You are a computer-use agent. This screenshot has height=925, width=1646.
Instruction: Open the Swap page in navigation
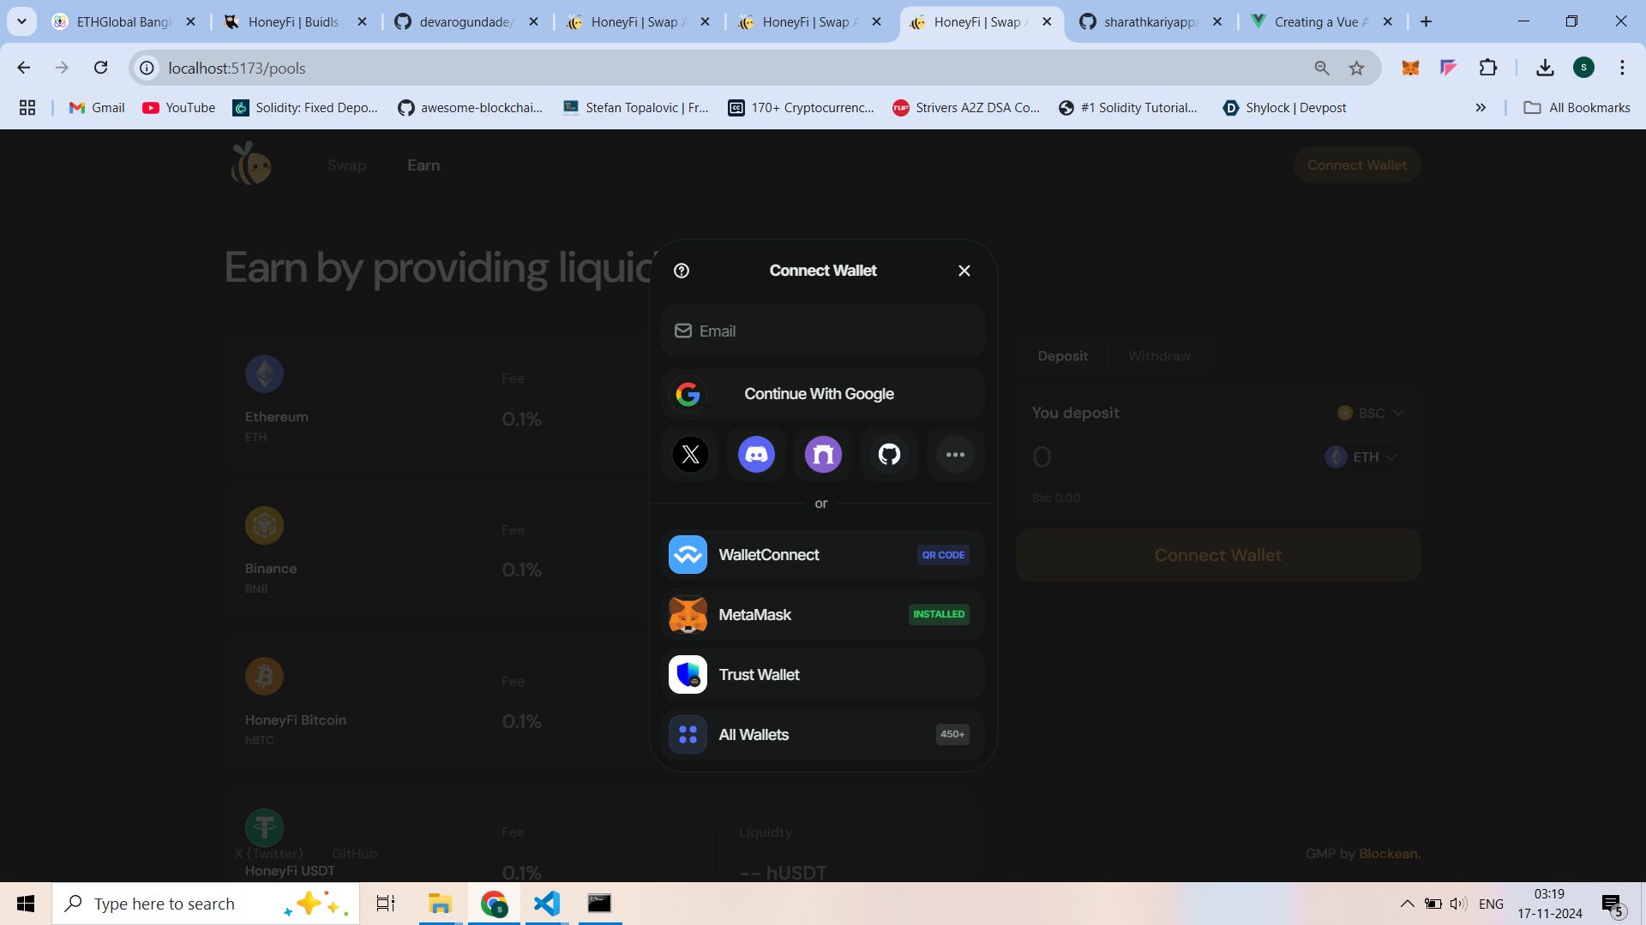coord(346,165)
